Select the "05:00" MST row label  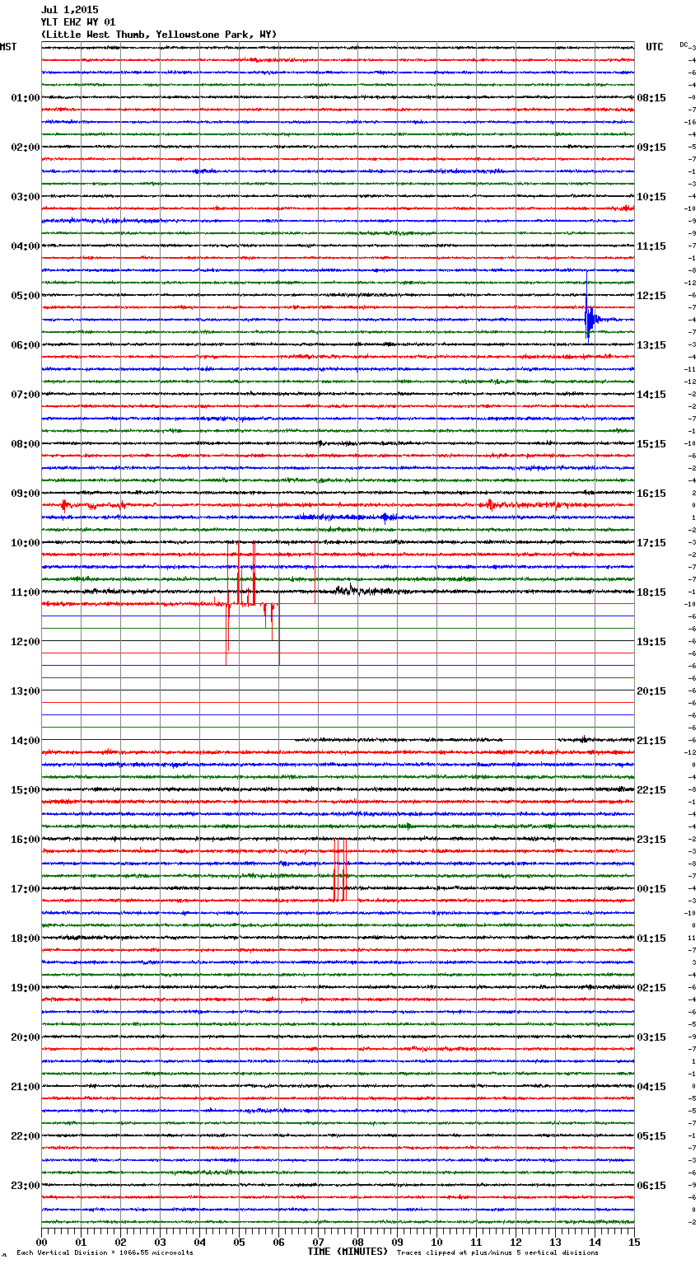point(25,296)
